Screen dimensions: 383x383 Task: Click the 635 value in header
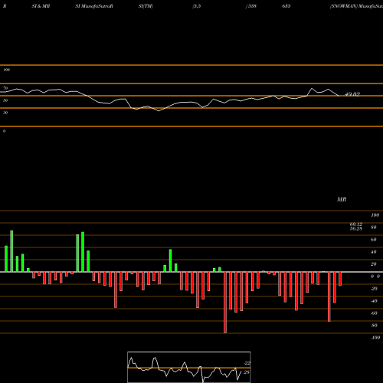click(286, 6)
